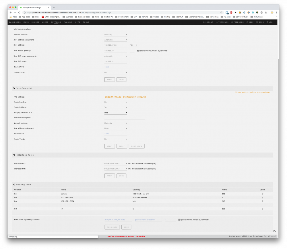The image size is (287, 249).
Task: Open the CNN Breaking News bookmark
Action: (51, 17)
